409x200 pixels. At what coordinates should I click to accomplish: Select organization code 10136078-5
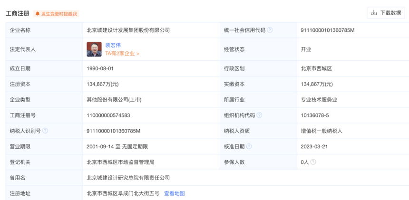click(x=315, y=115)
